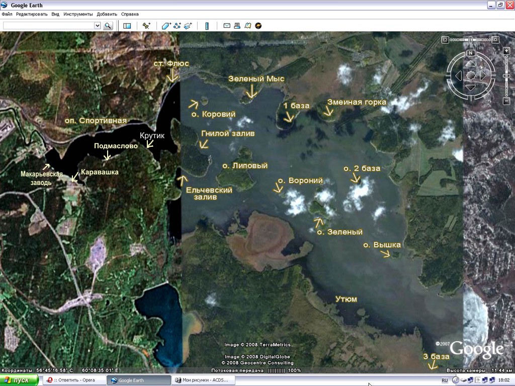Open the Справка menu

[x=130, y=14]
